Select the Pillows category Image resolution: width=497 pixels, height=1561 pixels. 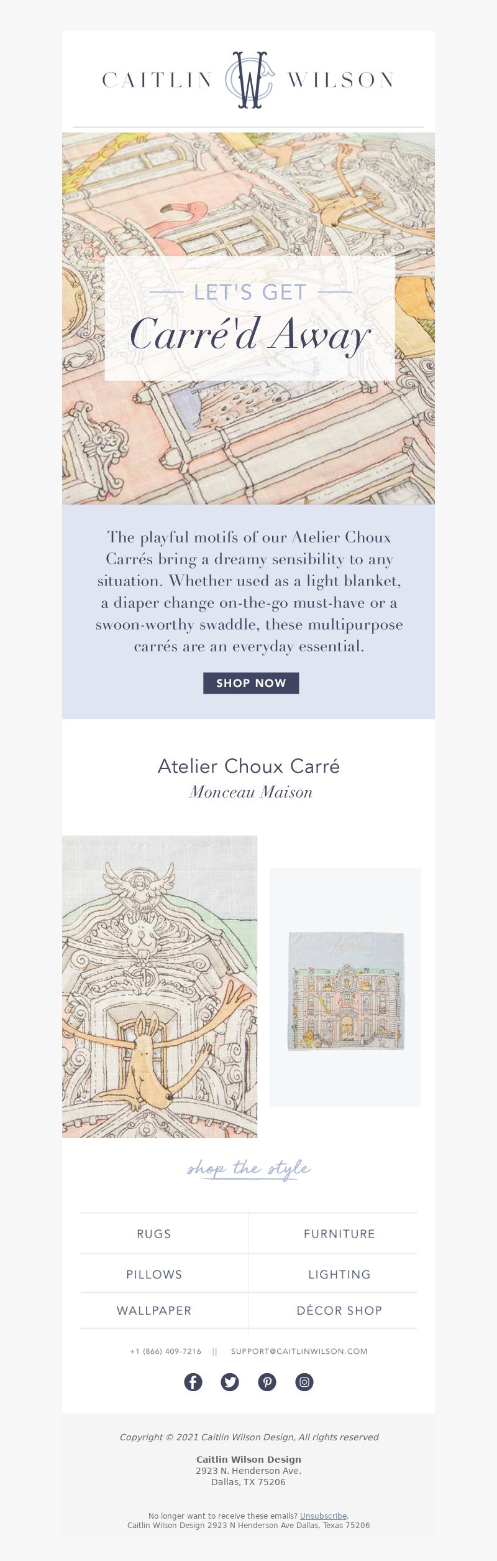point(154,1274)
